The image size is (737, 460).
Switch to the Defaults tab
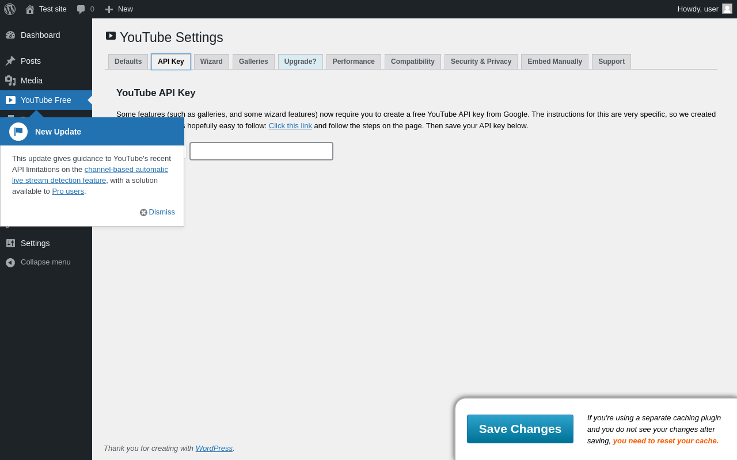click(x=128, y=62)
